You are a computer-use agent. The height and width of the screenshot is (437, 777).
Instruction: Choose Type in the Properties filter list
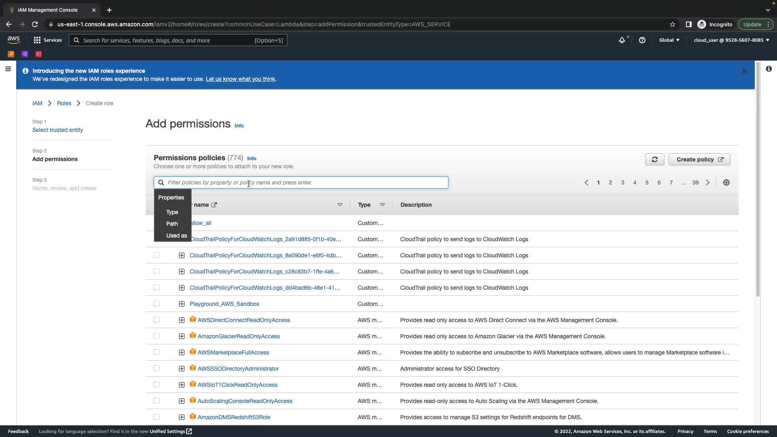(172, 212)
